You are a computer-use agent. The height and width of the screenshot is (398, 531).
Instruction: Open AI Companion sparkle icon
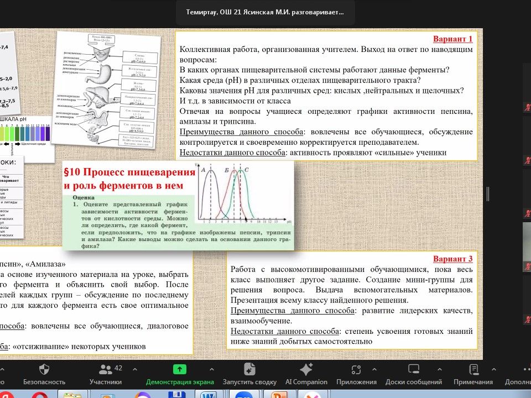306,370
